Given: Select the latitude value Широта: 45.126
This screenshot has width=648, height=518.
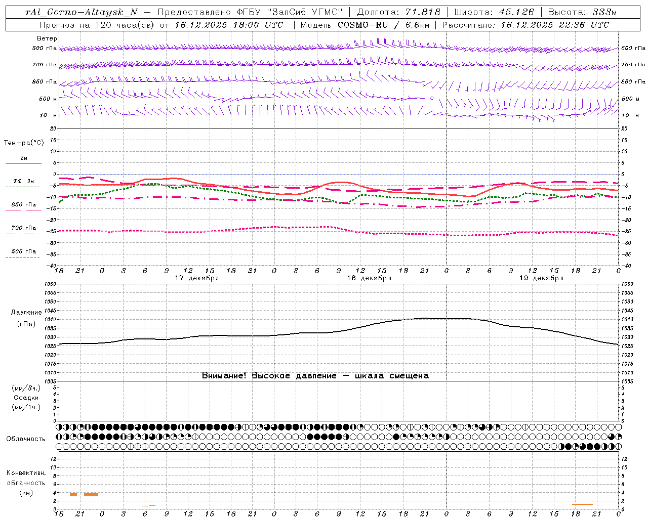Looking at the screenshot, I should pos(494,12).
